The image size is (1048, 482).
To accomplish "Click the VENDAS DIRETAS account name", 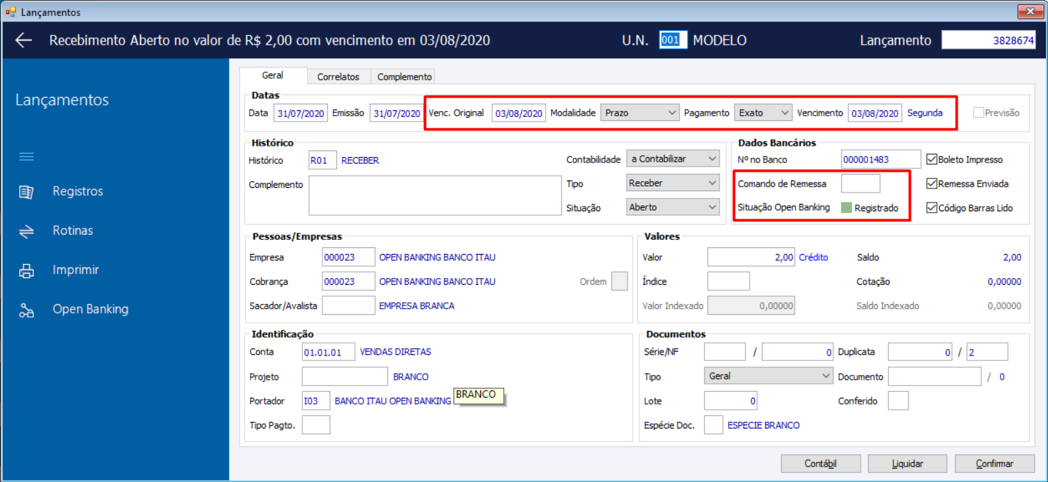I will (x=396, y=352).
